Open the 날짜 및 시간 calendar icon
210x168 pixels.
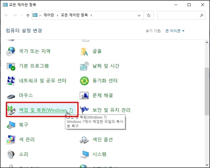[x=84, y=66]
